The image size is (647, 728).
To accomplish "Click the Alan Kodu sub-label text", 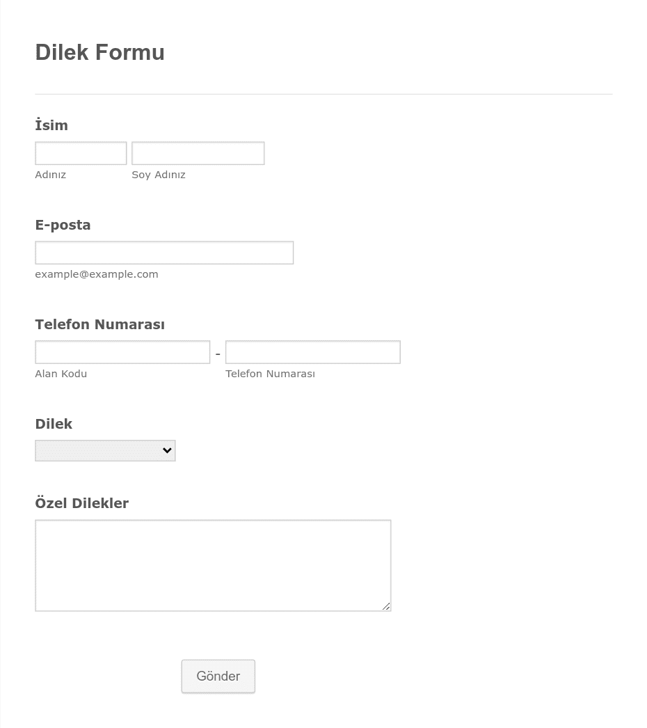I will (61, 374).
